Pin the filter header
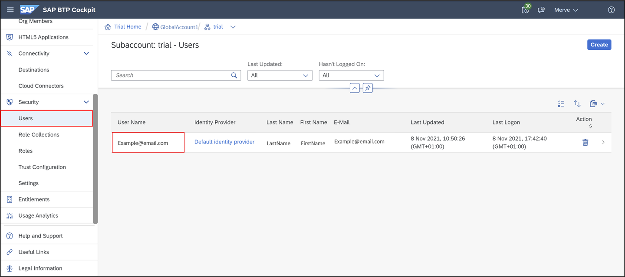 [x=368, y=88]
